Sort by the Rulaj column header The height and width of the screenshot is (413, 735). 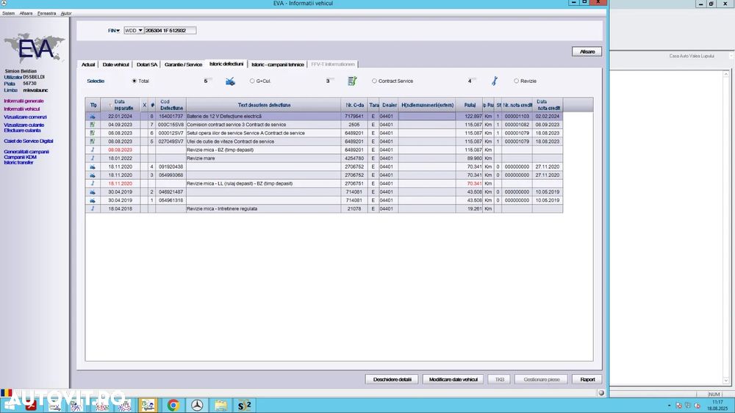point(470,105)
